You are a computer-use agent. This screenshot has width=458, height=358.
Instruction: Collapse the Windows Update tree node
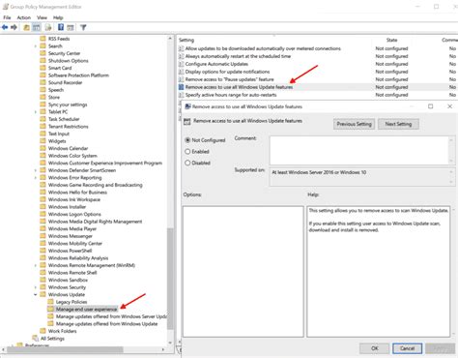pos(36,294)
